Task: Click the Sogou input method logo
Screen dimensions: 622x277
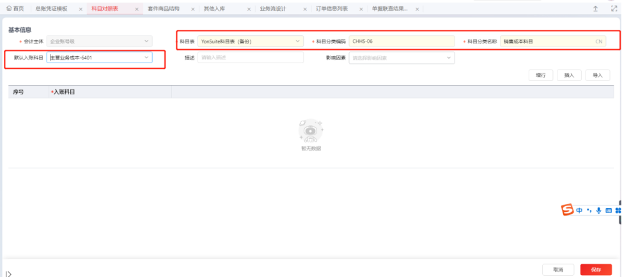Action: 567,211
